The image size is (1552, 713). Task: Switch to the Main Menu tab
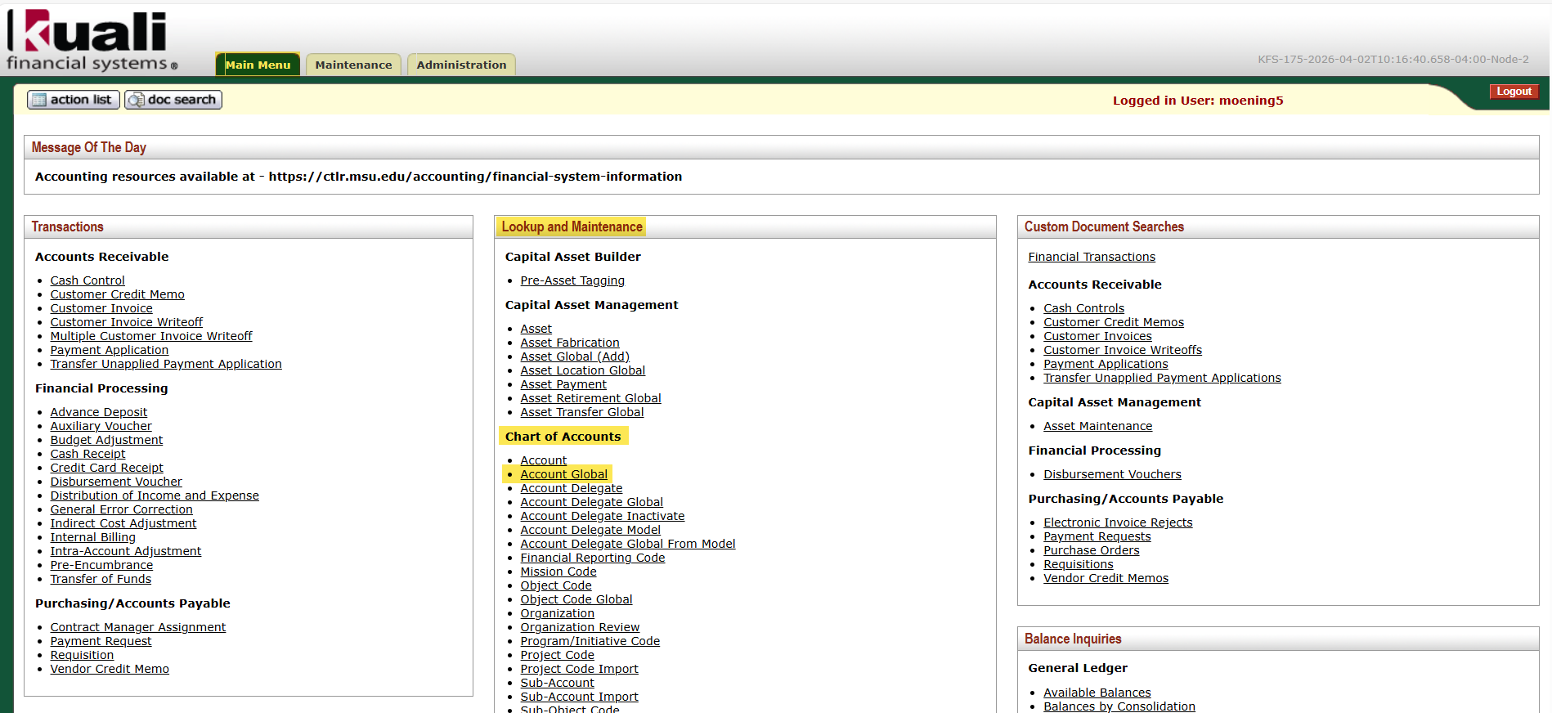pos(258,65)
